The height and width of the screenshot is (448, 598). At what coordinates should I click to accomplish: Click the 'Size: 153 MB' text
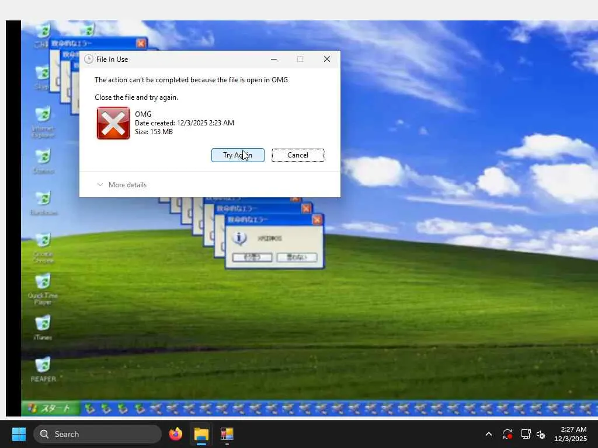pos(154,132)
